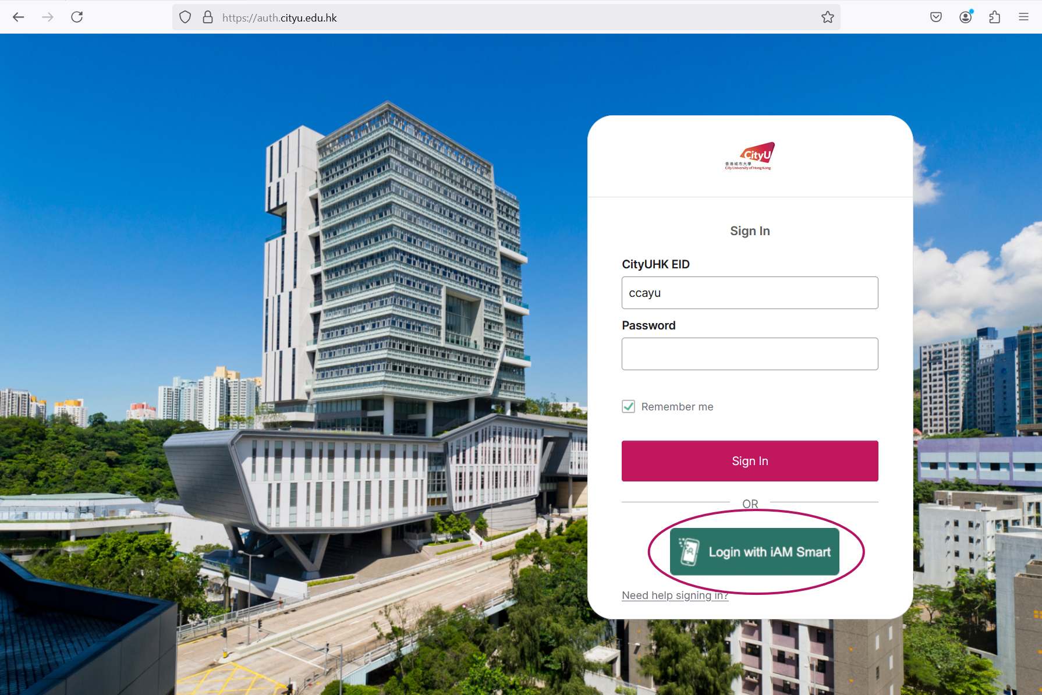The height and width of the screenshot is (695, 1042).
Task: Focus the Password input field
Action: pos(750,354)
